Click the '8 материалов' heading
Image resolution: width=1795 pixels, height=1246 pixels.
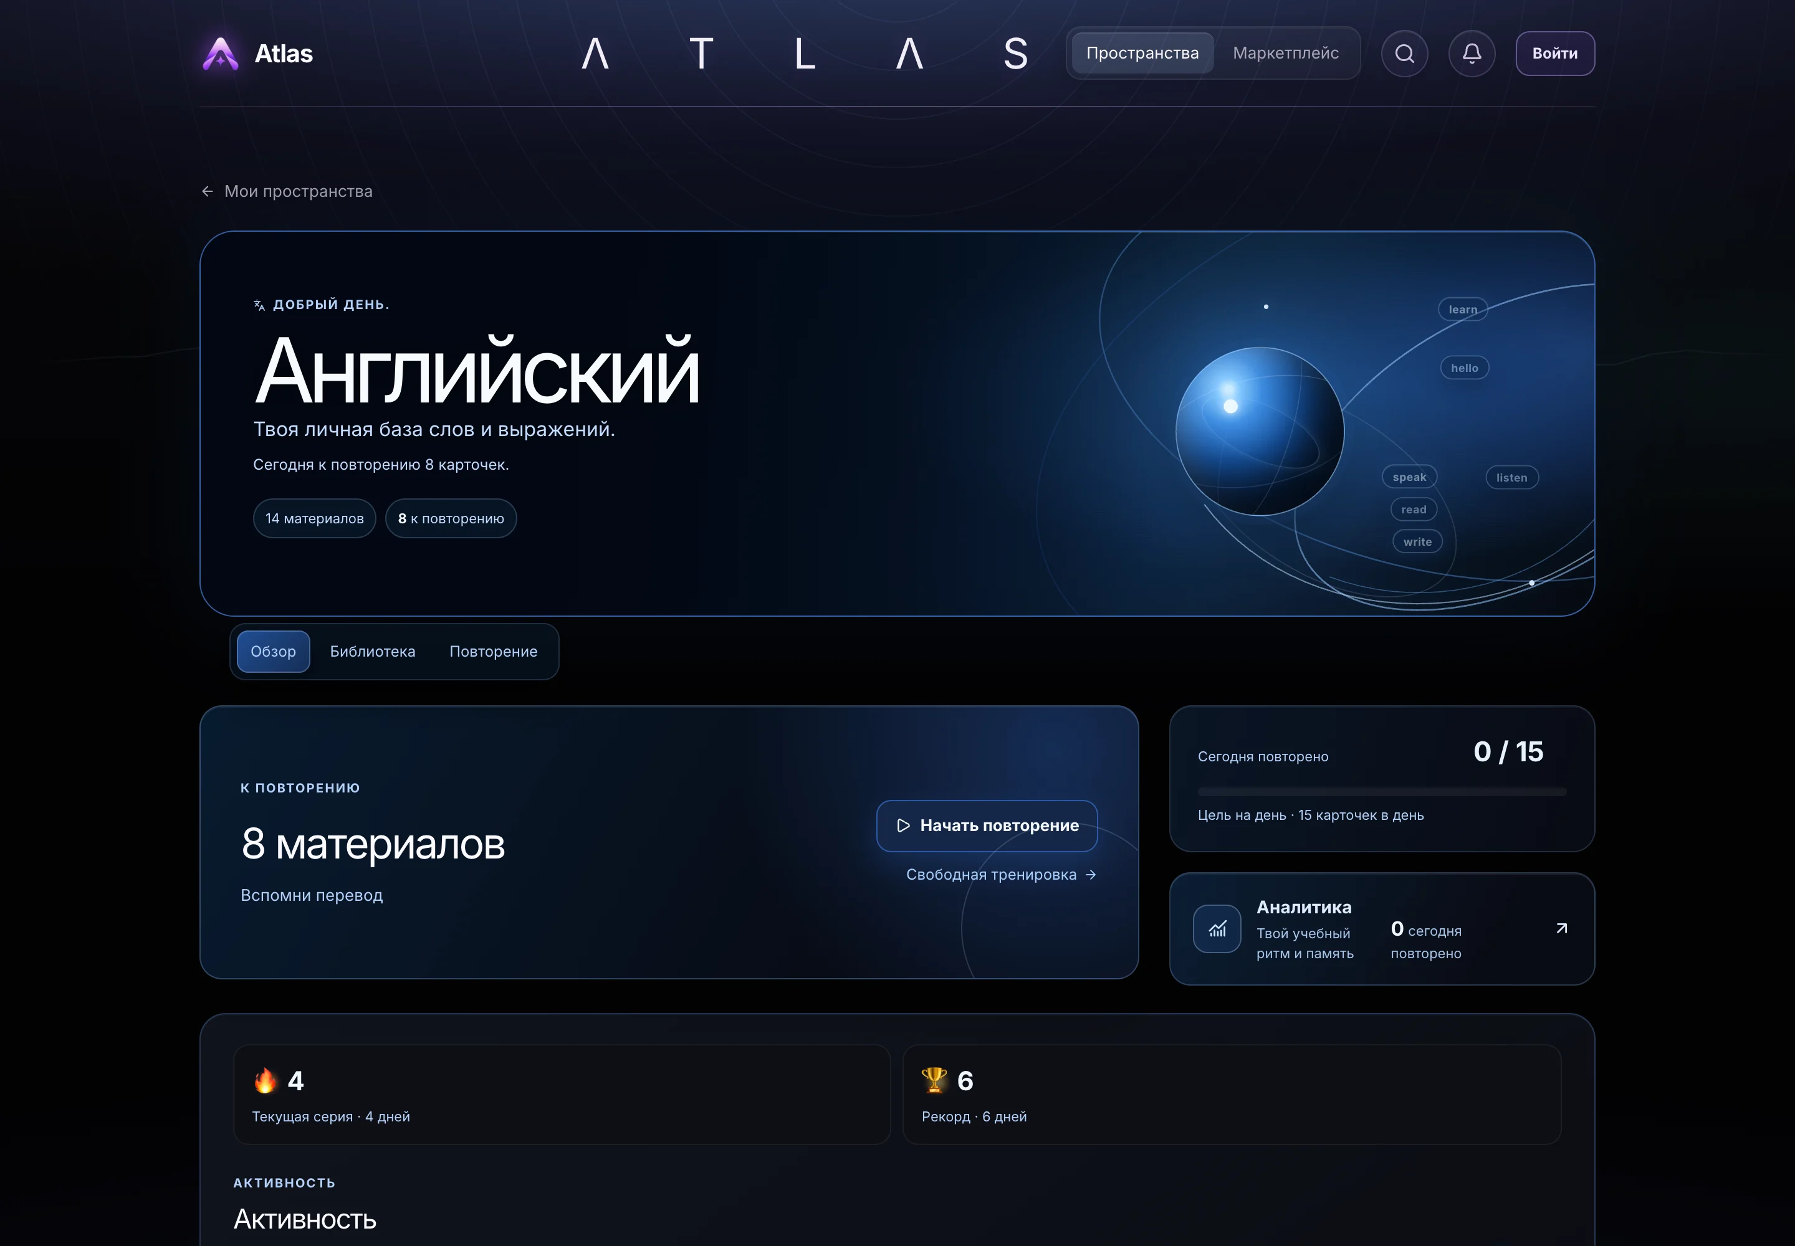[x=373, y=844]
